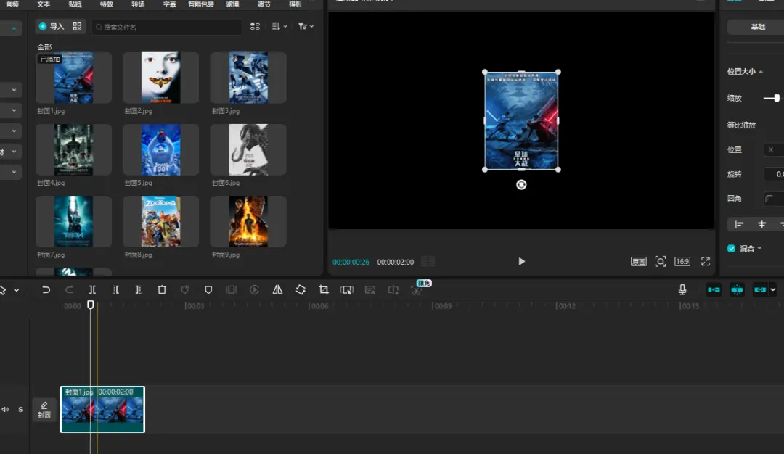Click the 封面 cover edit button on track
784x454 pixels.
[44, 410]
